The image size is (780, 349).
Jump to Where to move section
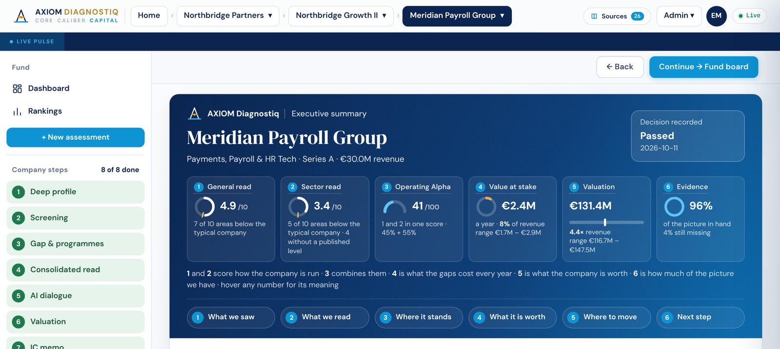point(606,317)
